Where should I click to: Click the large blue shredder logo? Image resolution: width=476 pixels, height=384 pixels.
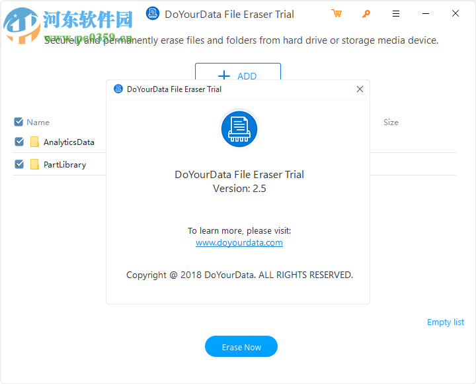239,129
